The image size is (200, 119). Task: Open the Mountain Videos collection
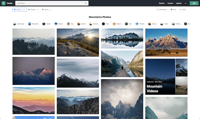[x=166, y=77]
